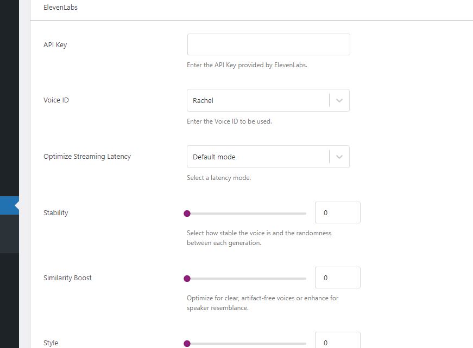This screenshot has height=348, width=473.
Task: Click the Similarity Boost number field
Action: click(x=338, y=278)
